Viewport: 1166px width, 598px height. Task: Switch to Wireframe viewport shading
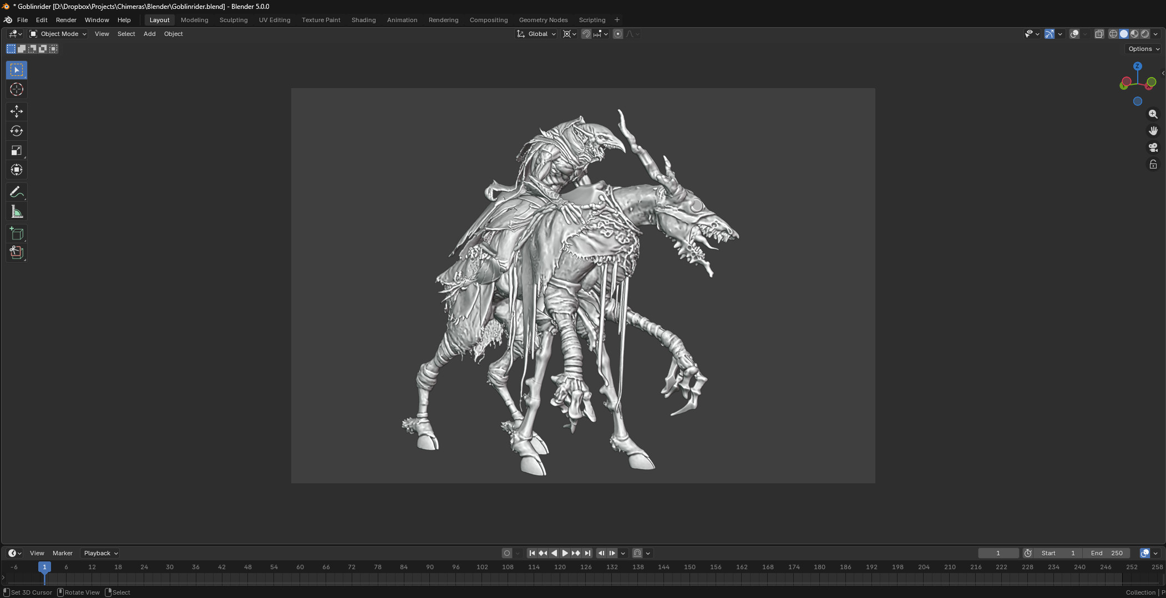pos(1113,34)
